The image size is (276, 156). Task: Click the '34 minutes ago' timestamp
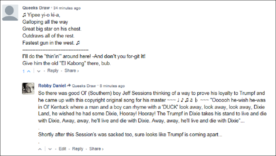[x=67, y=8]
